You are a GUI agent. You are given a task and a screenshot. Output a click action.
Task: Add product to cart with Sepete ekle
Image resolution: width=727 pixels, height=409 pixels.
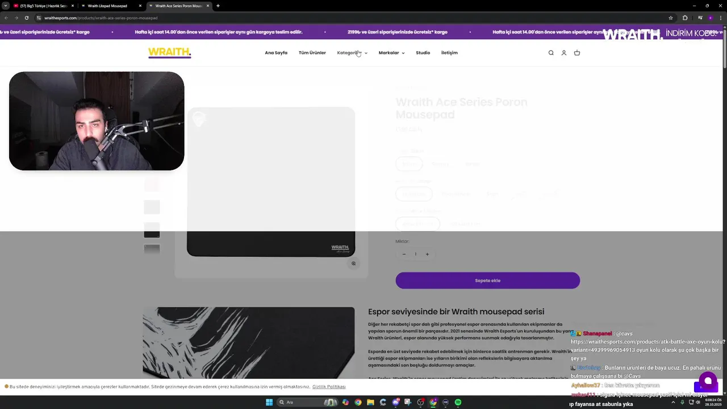(487, 280)
